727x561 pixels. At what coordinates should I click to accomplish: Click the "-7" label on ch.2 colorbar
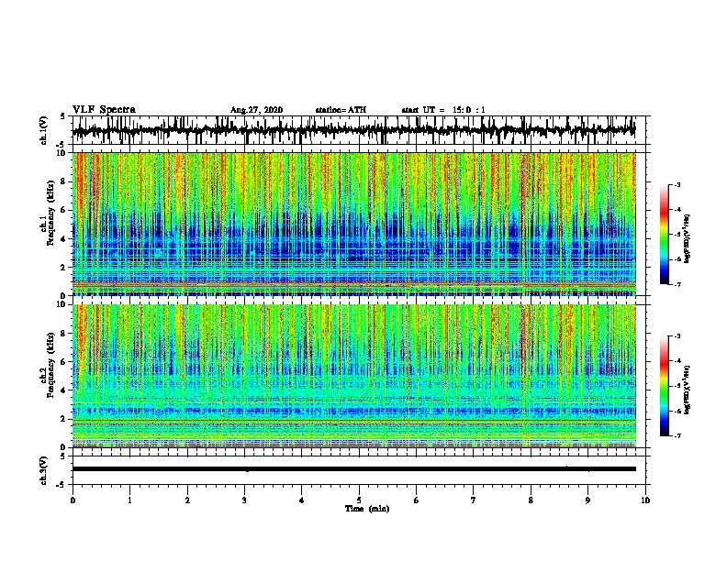[677, 435]
